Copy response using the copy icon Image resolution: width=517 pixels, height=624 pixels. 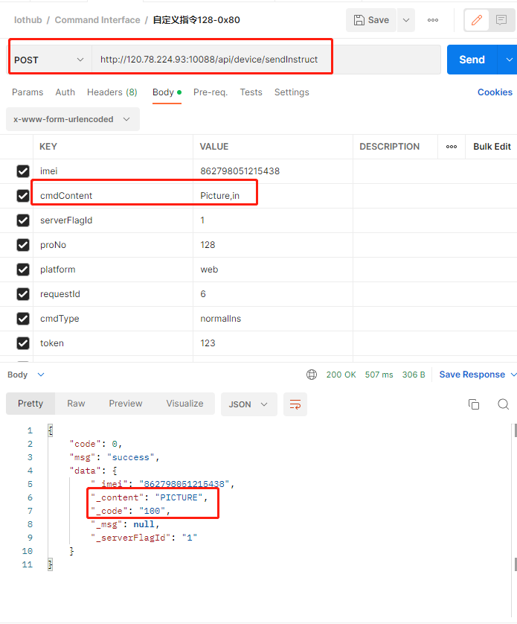point(474,404)
